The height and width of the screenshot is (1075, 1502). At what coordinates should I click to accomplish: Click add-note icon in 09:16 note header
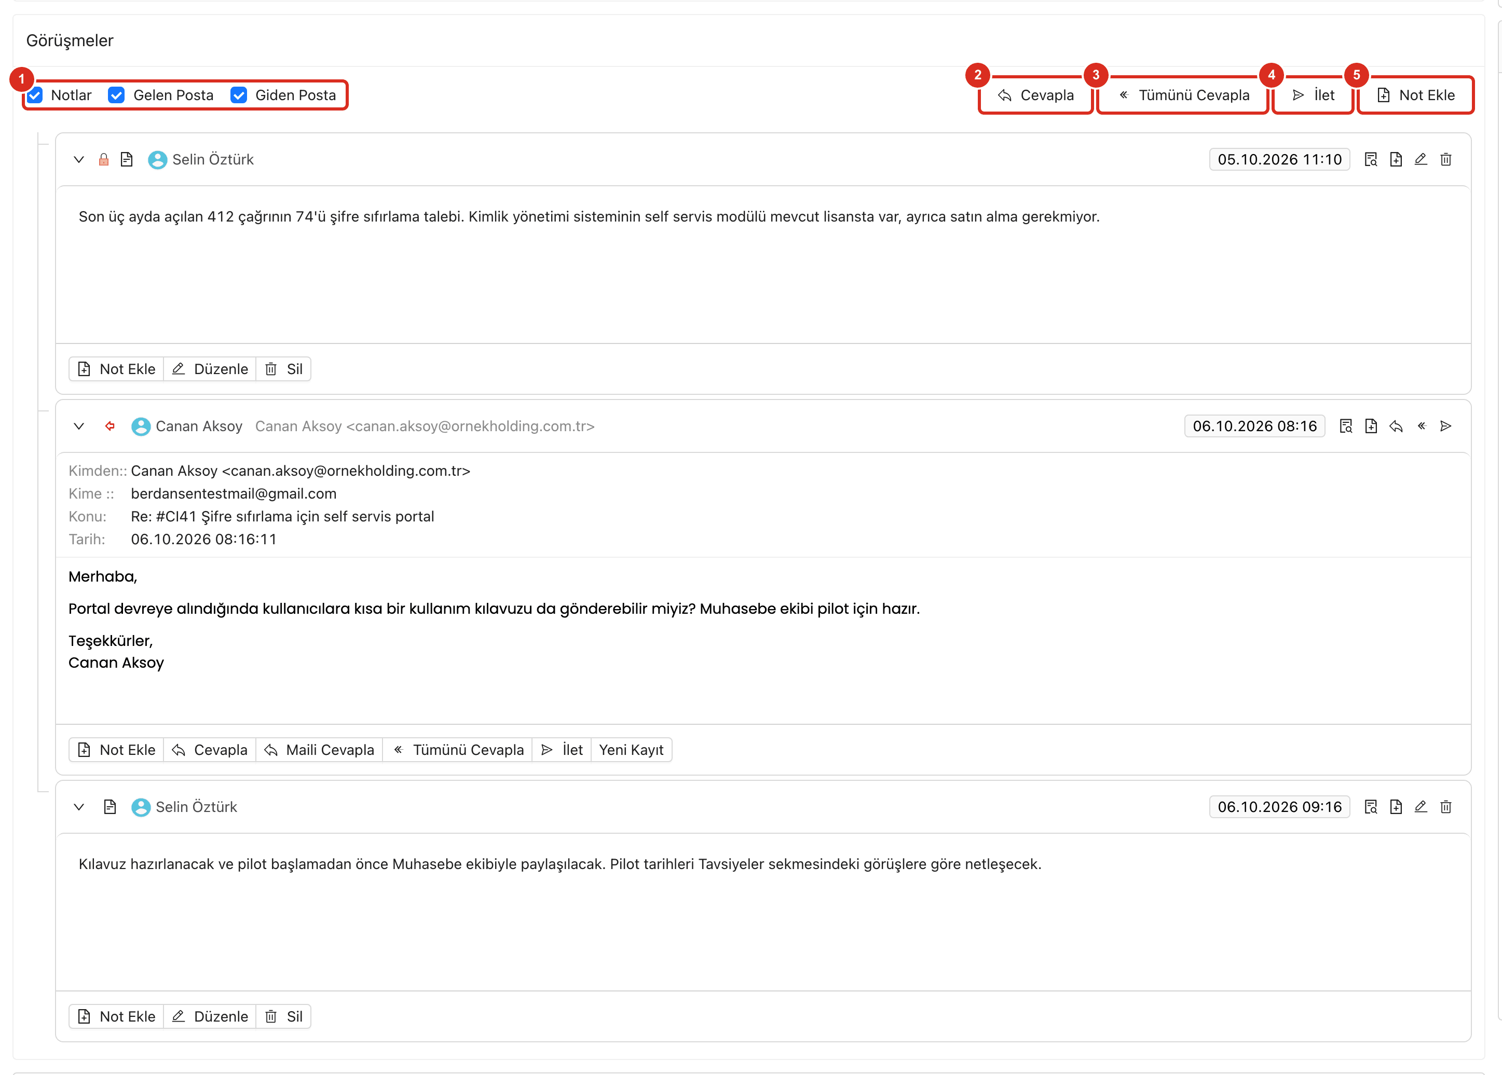[1396, 807]
